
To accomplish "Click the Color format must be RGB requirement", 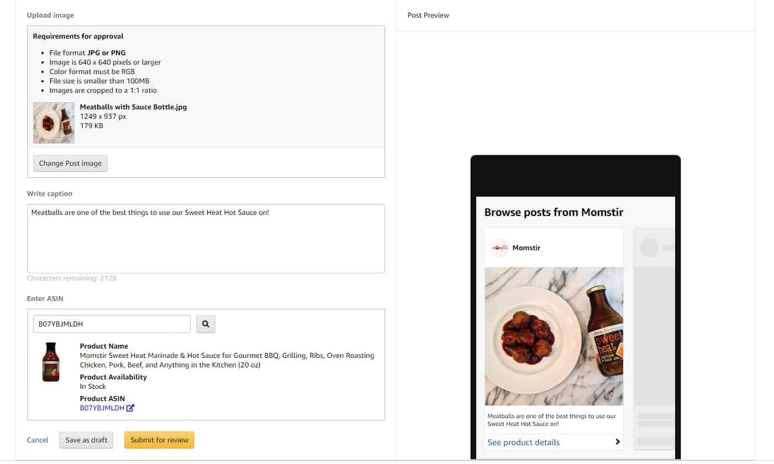I will pos(92,72).
